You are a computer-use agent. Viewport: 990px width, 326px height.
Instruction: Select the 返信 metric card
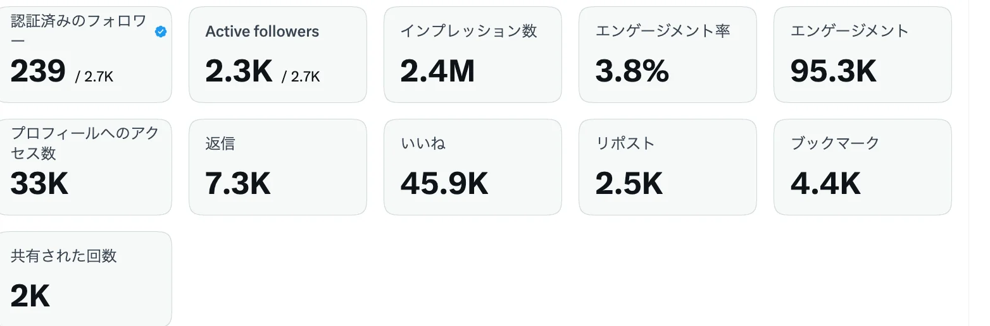[278, 167]
